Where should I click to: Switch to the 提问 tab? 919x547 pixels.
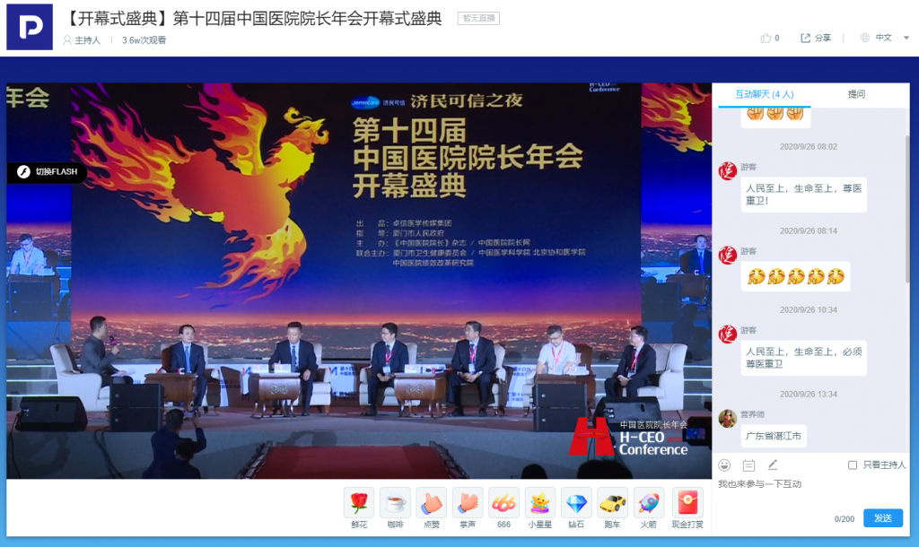(856, 94)
